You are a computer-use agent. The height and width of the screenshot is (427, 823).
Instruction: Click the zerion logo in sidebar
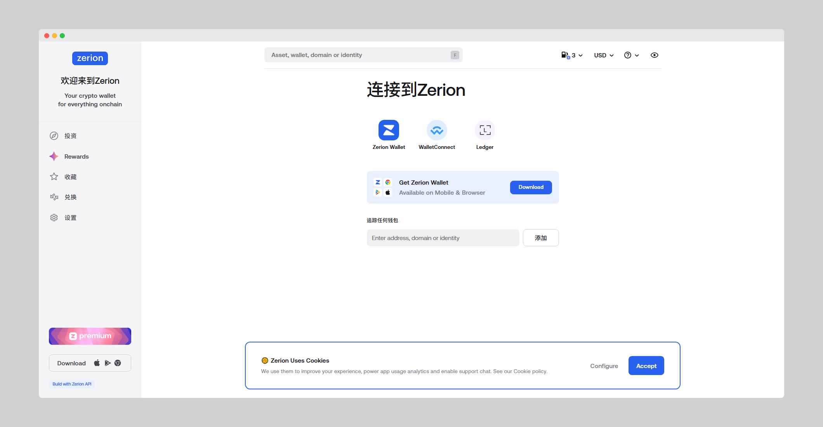pos(90,58)
